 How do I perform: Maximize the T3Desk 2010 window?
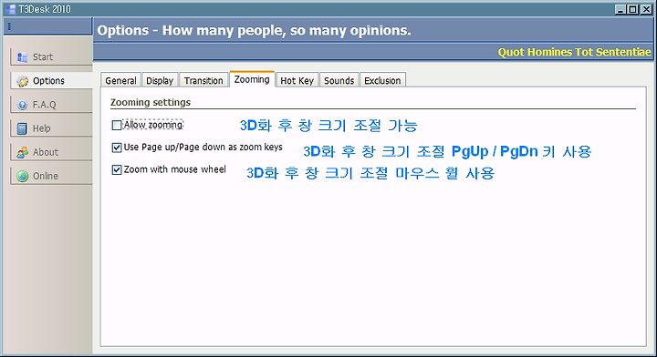[633, 9]
